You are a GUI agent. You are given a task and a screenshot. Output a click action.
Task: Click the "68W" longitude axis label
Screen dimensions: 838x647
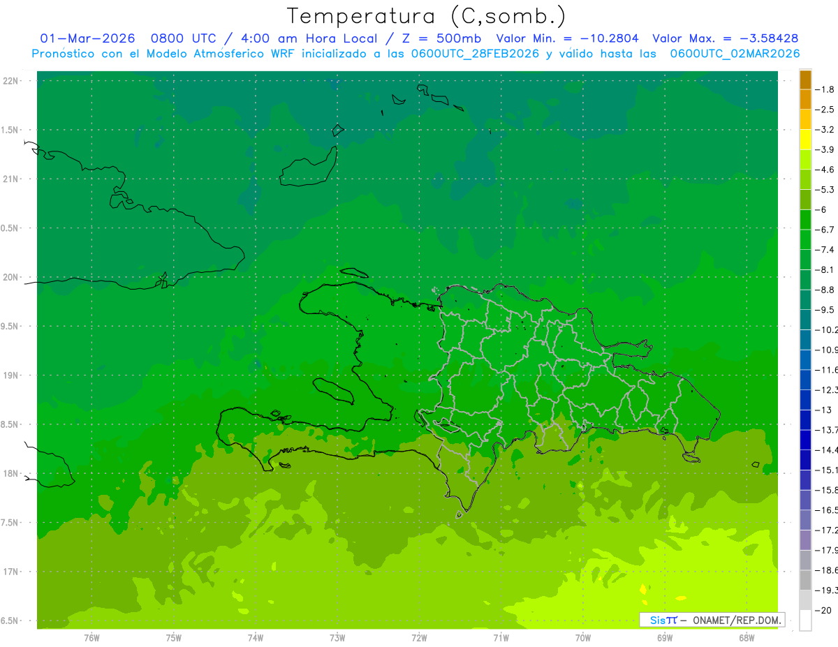click(x=746, y=638)
